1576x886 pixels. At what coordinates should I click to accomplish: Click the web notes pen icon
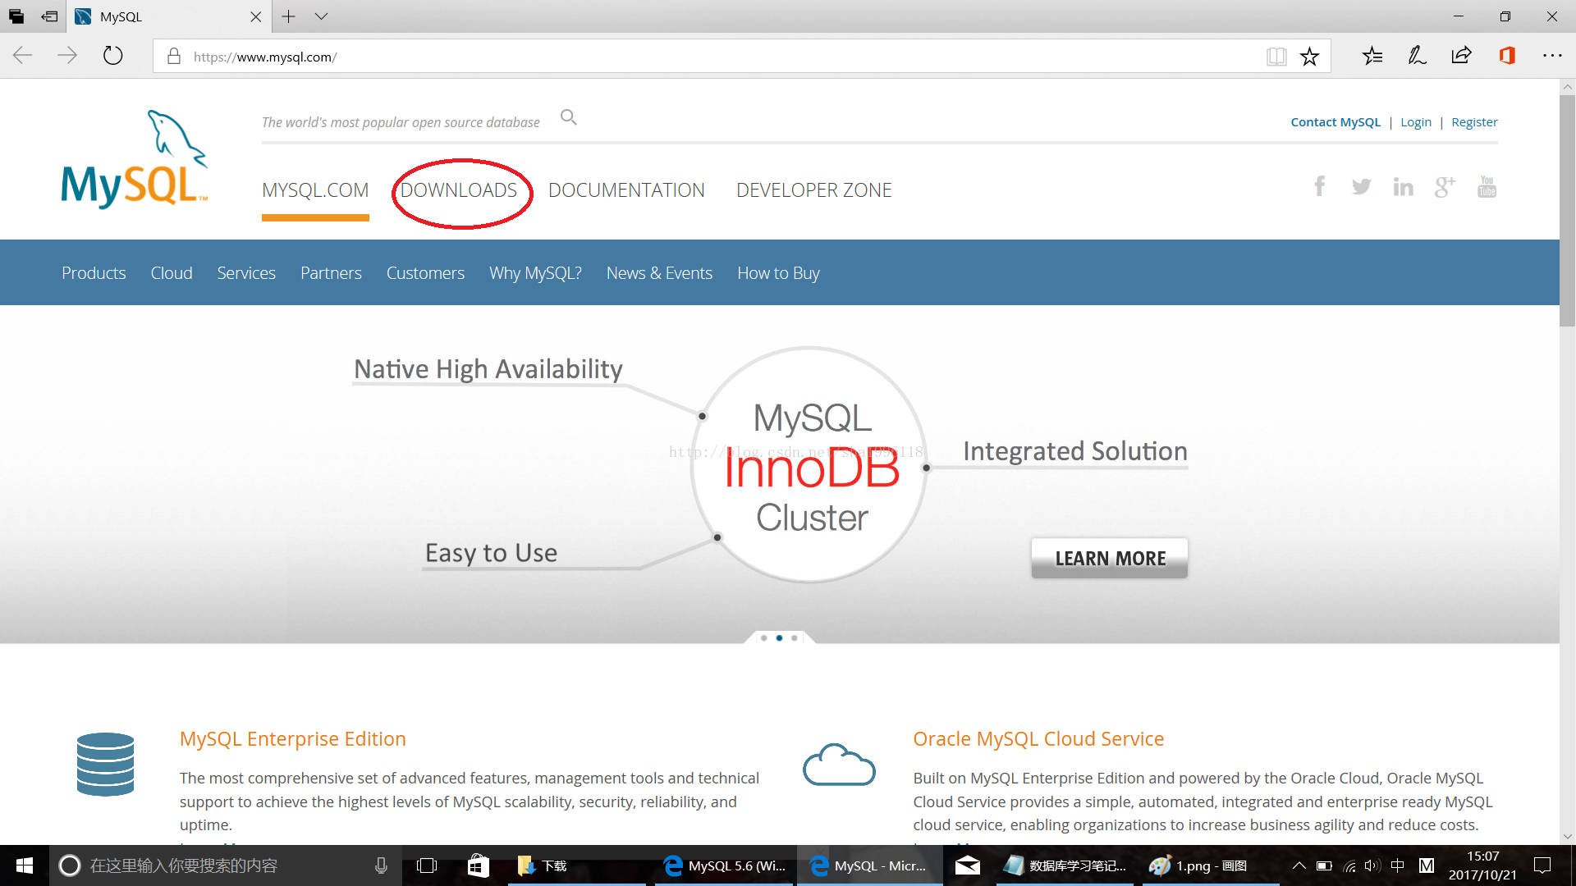(x=1417, y=56)
